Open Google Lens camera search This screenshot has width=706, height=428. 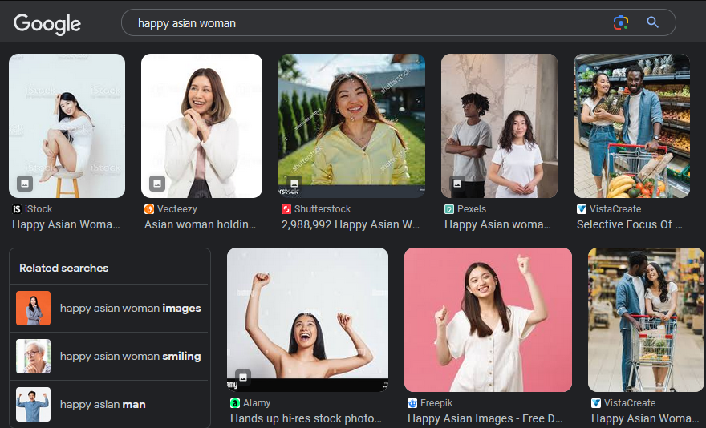pyautogui.click(x=620, y=22)
